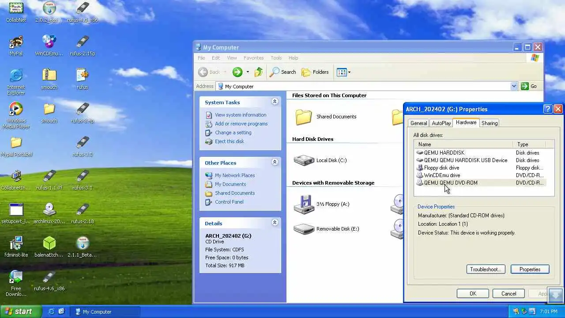Open the forward history dropdown arrow
The width and height of the screenshot is (565, 318).
click(248, 72)
